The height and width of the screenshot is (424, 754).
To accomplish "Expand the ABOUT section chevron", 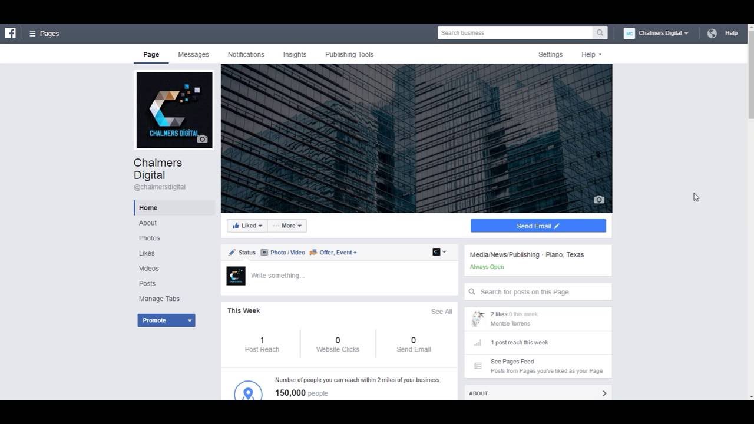I will [604, 393].
